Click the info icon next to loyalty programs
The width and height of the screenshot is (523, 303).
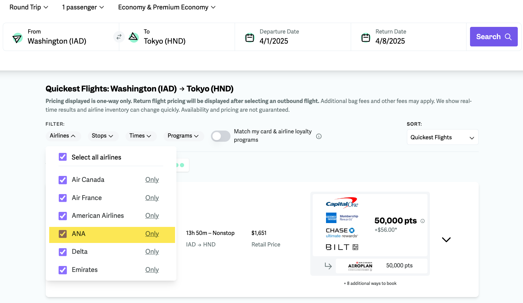click(x=319, y=136)
